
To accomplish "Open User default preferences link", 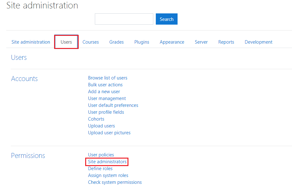I will [x=113, y=105].
